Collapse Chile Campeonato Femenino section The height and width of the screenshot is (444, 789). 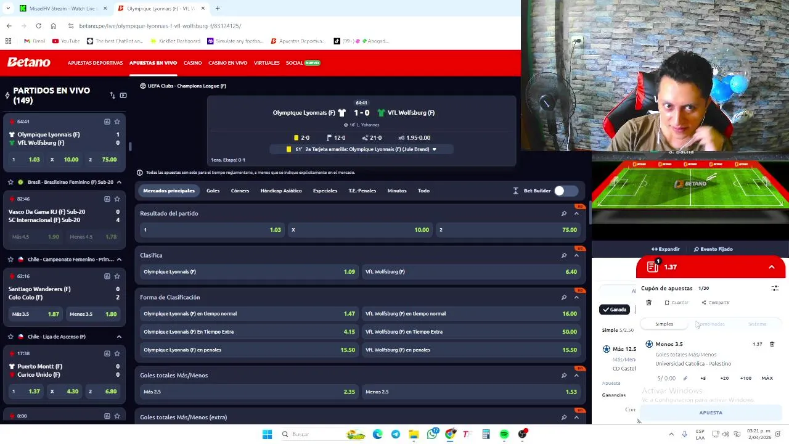pyautogui.click(x=119, y=259)
